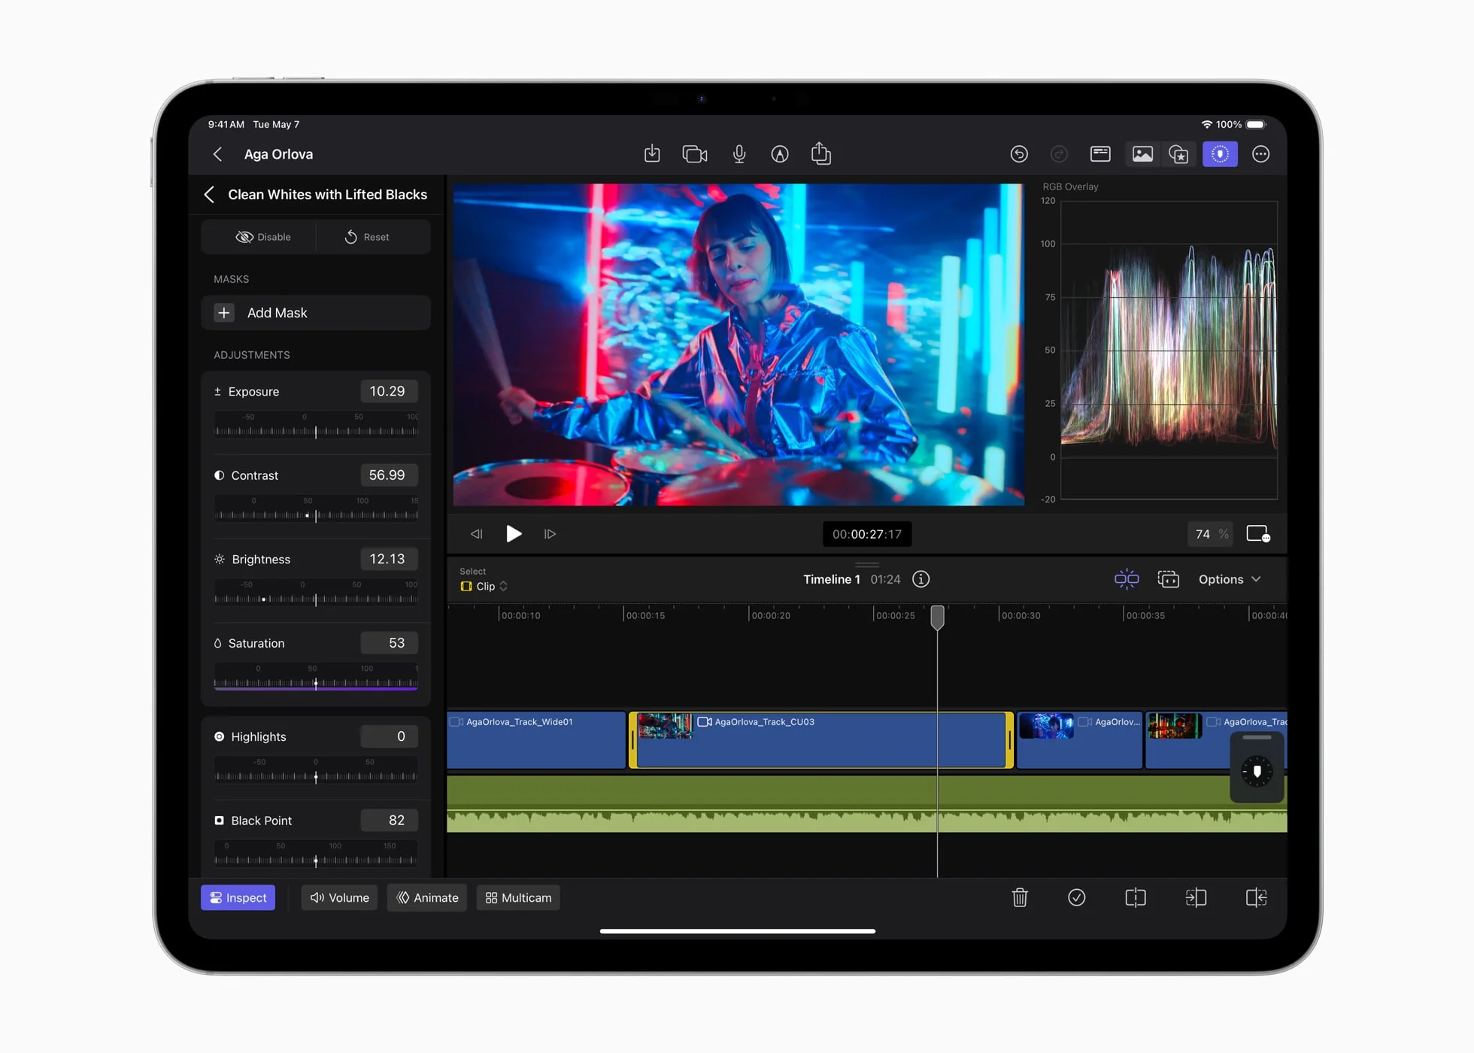
Task: Open the clip splitting tool
Action: click(1135, 897)
